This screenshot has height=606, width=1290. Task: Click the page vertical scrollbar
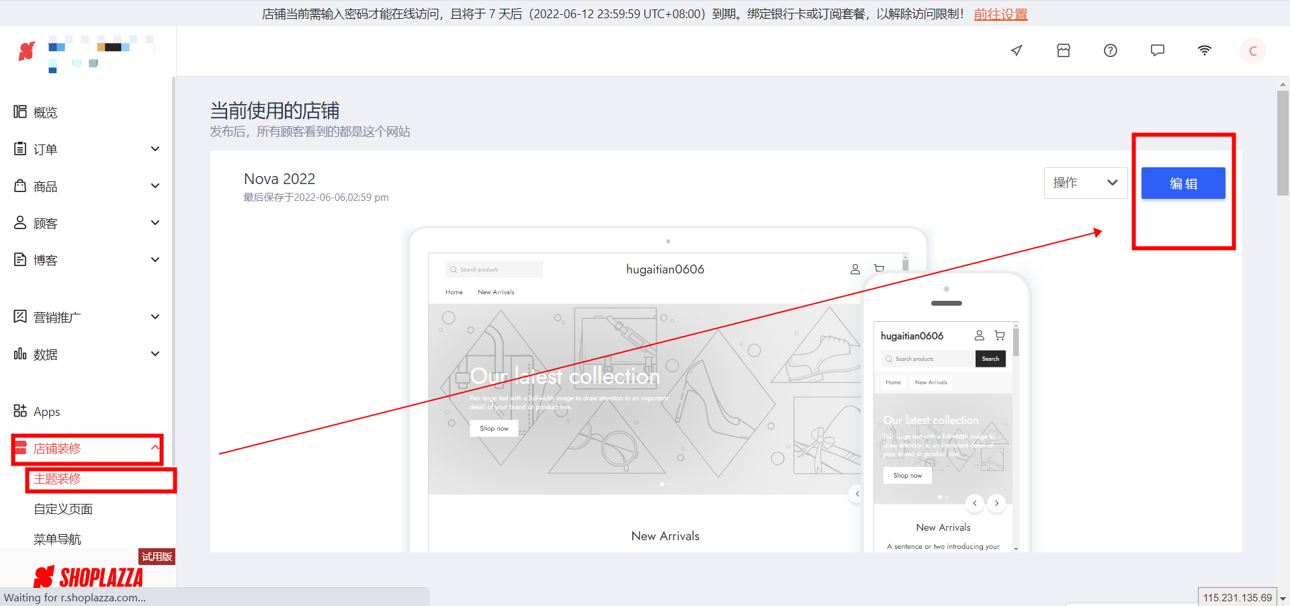[1283, 142]
